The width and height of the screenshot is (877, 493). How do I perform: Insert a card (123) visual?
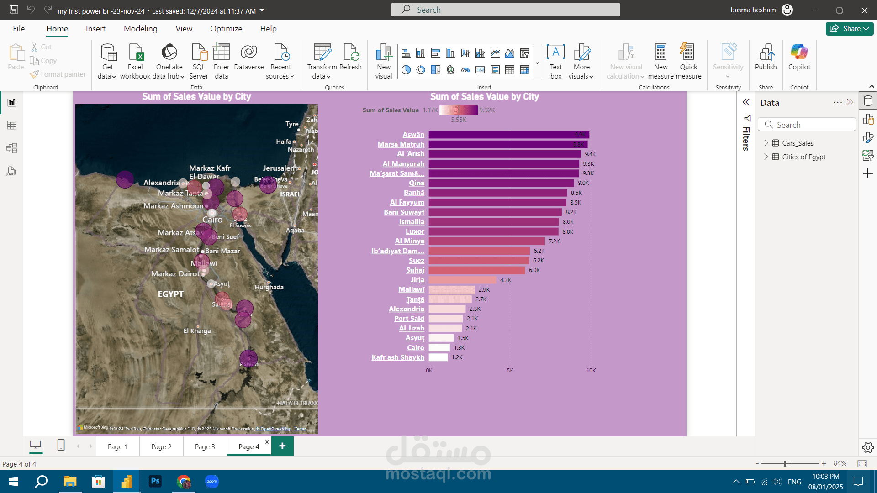[480, 70]
